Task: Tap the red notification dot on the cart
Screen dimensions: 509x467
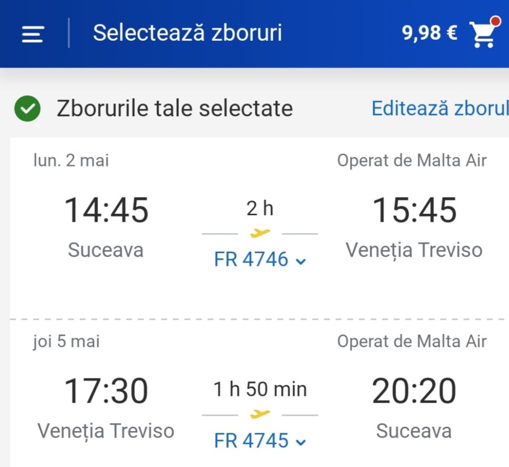Action: pyautogui.click(x=495, y=21)
